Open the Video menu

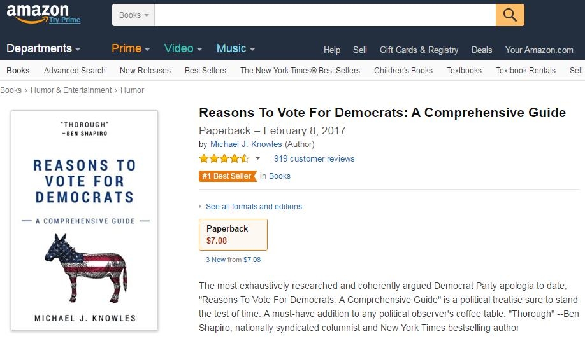182,49
